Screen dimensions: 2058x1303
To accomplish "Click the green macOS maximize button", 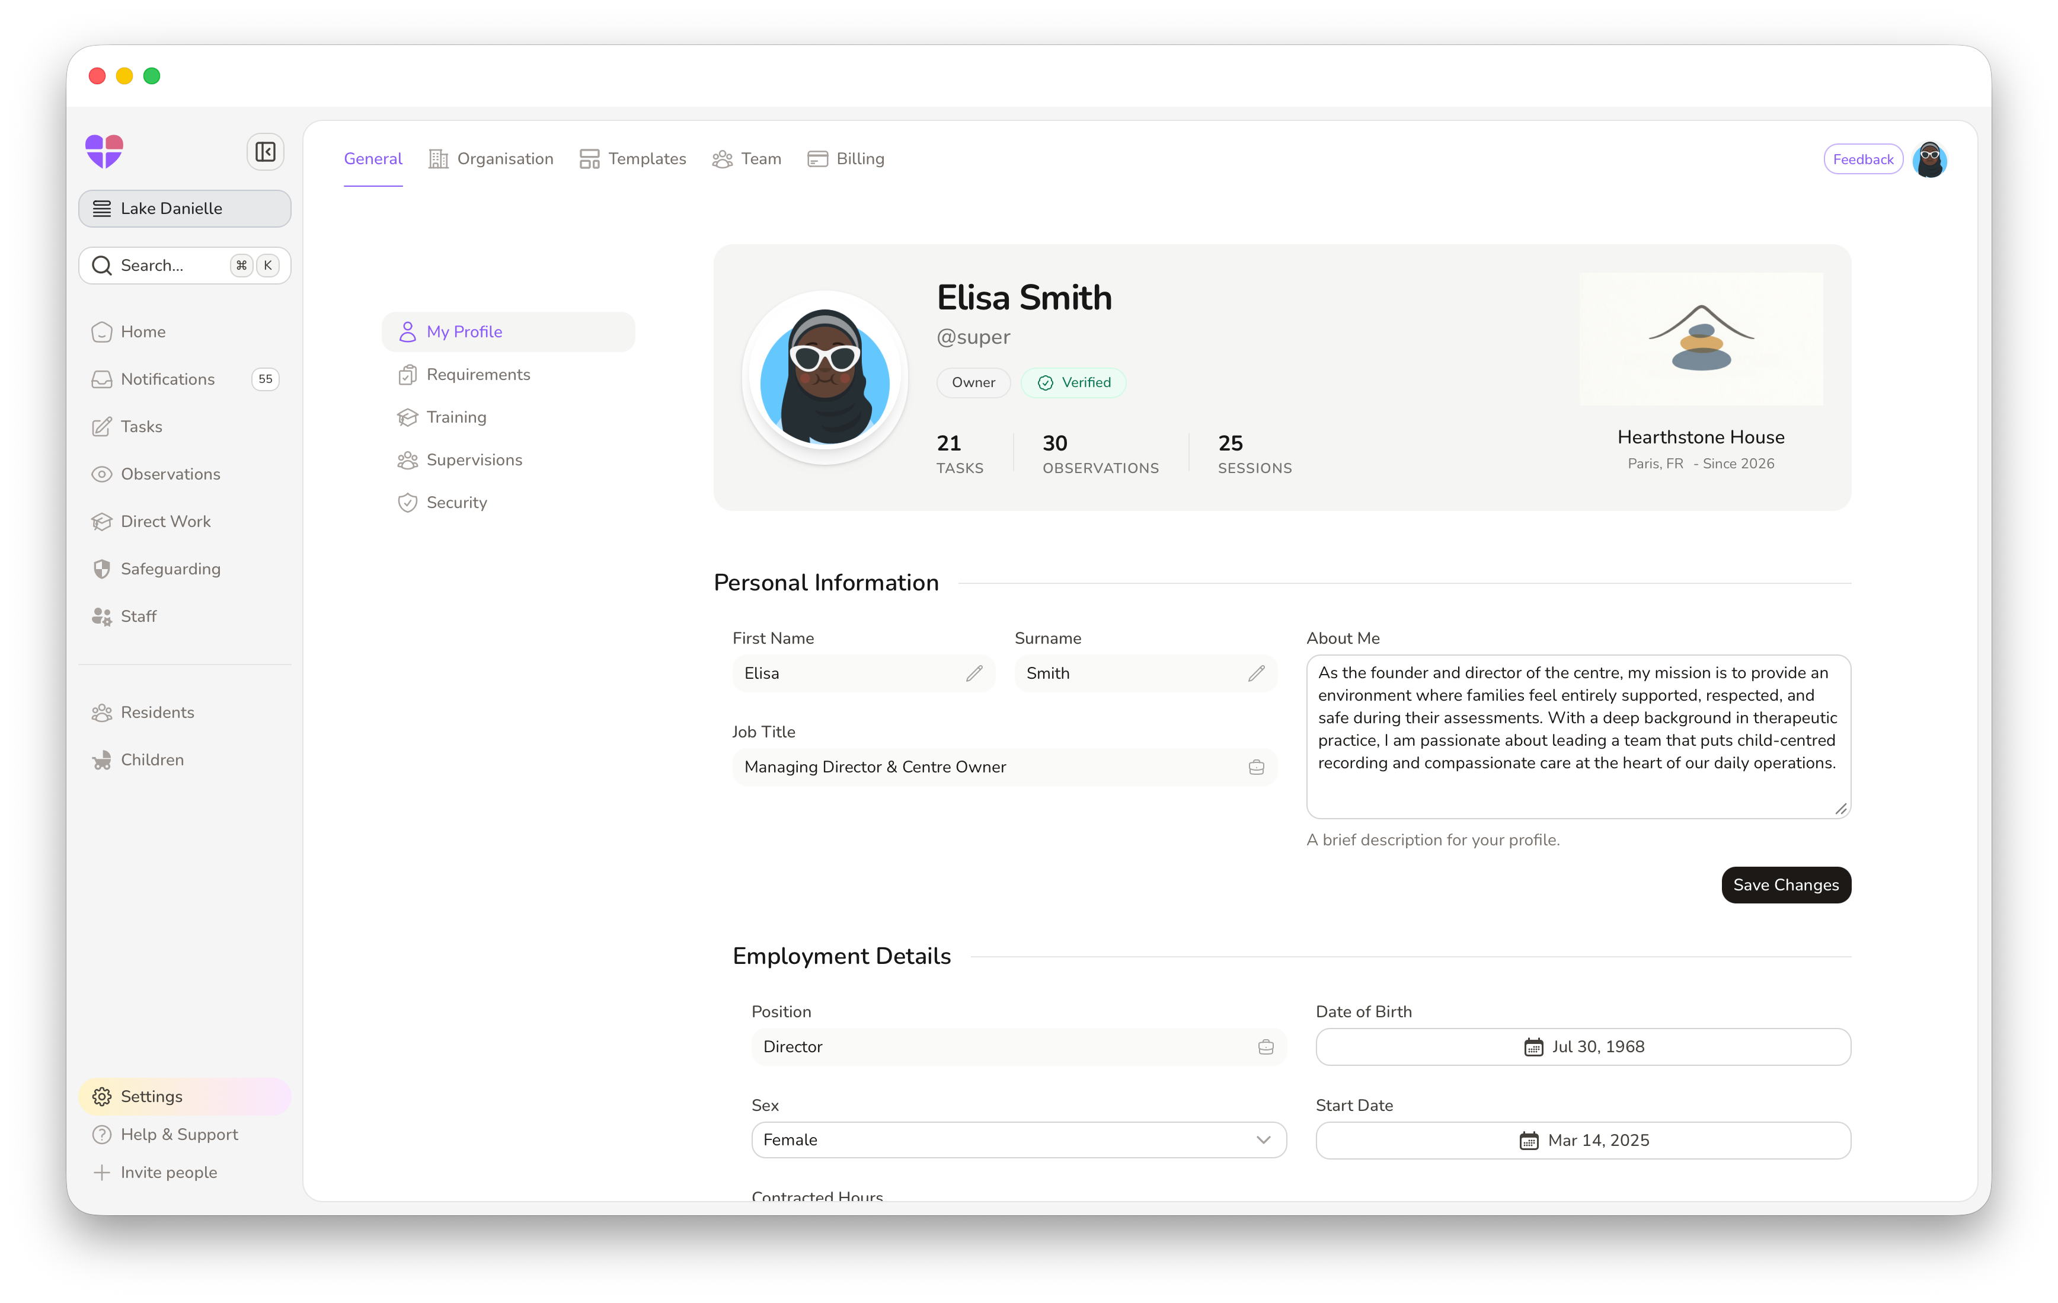I will 152,76.
